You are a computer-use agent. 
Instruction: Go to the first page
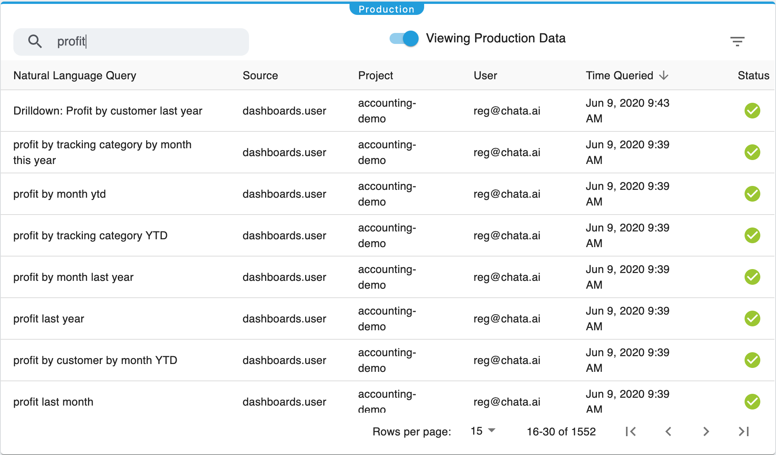click(631, 431)
